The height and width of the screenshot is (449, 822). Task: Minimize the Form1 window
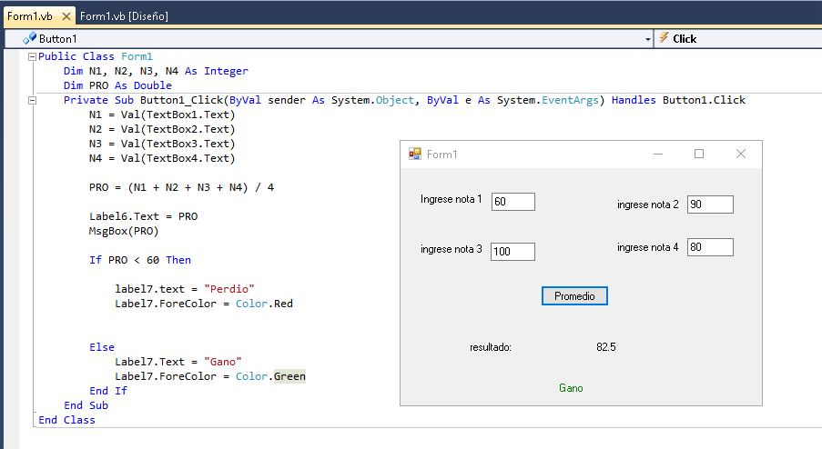click(x=658, y=154)
